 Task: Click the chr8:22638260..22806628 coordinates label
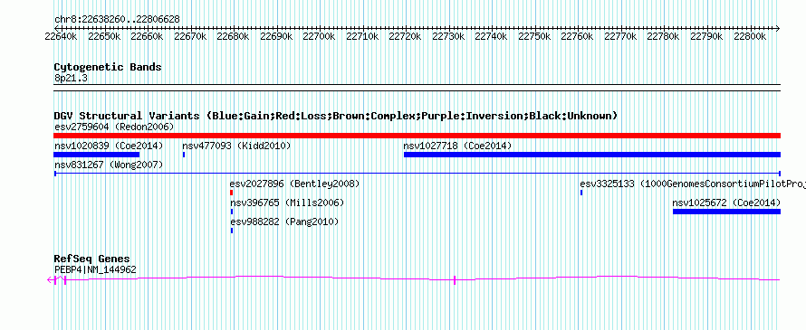117,20
